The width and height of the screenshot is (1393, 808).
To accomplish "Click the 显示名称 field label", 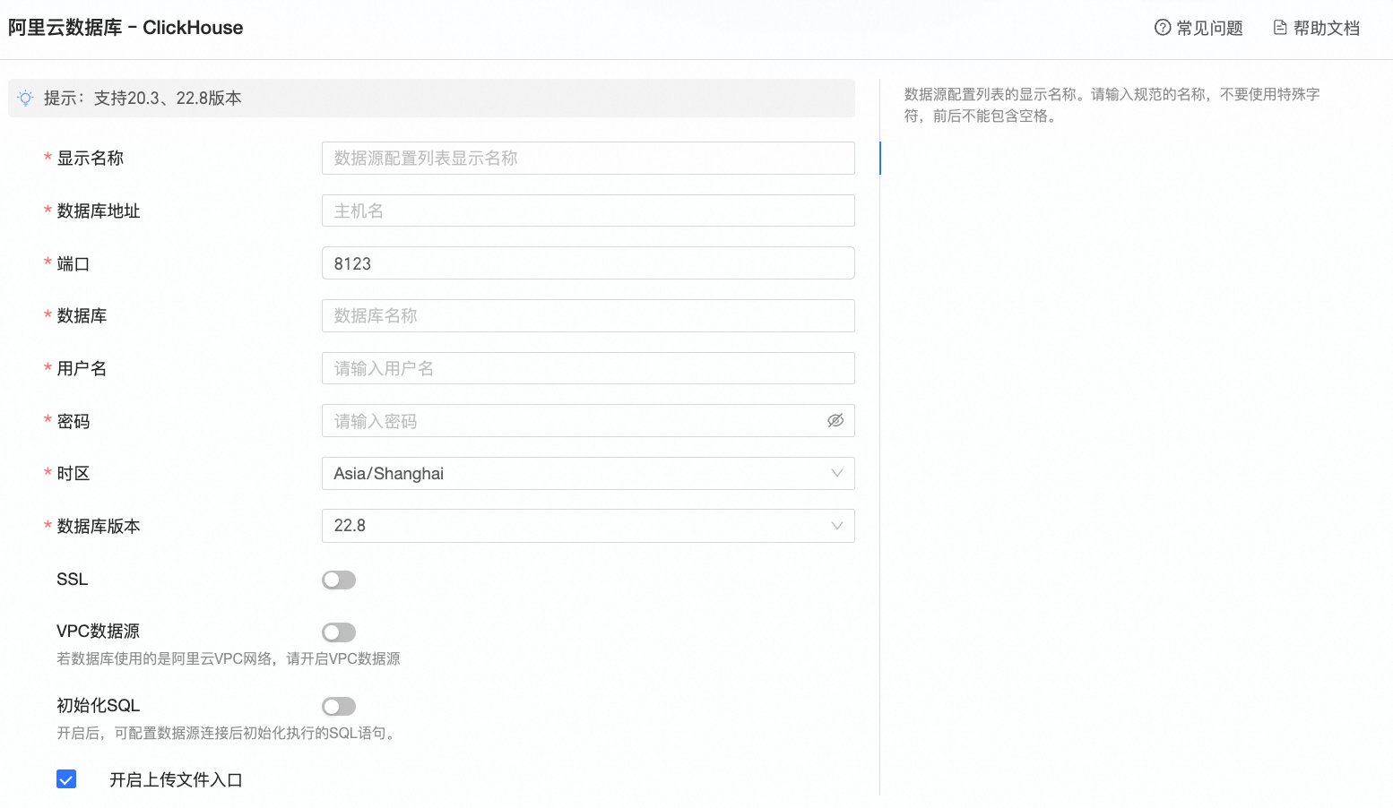I will pos(90,158).
